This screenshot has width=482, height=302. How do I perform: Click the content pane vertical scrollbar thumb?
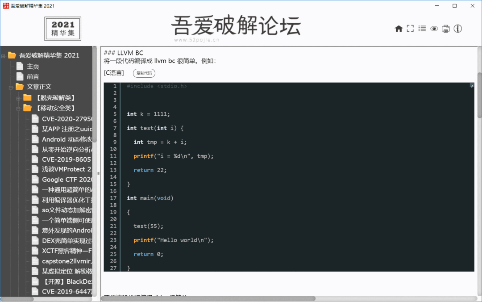[479, 95]
